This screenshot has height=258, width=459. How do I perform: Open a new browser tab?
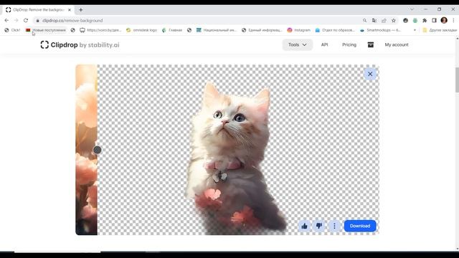pos(81,9)
